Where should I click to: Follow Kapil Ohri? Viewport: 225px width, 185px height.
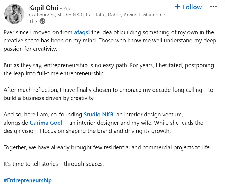pos(188,7)
